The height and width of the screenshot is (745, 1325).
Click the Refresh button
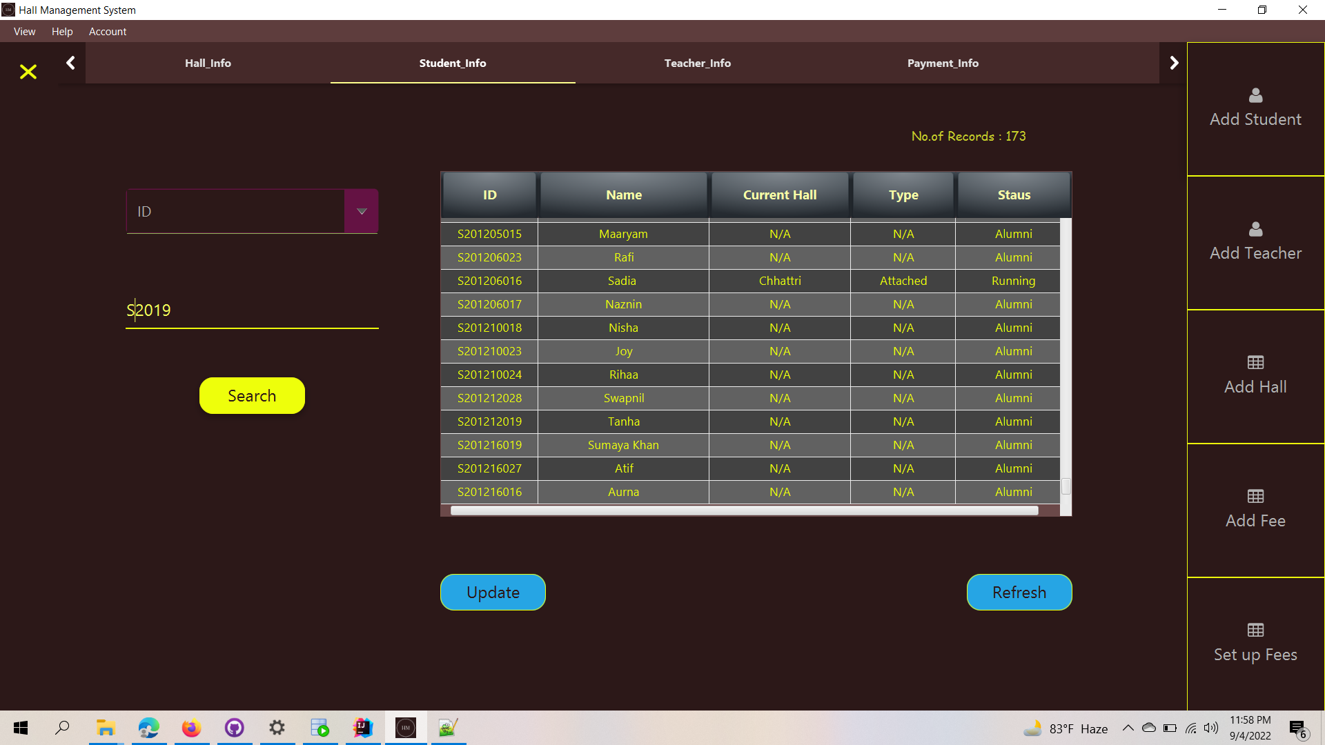pyautogui.click(x=1019, y=593)
